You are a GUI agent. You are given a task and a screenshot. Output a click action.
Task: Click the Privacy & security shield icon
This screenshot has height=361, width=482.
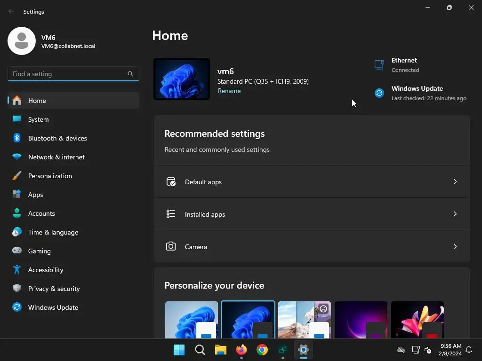coord(17,288)
